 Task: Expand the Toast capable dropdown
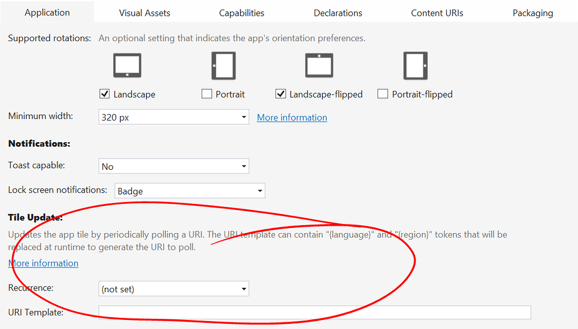[173, 166]
